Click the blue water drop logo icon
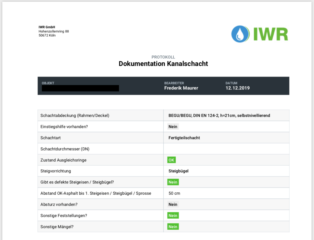 (240, 34)
